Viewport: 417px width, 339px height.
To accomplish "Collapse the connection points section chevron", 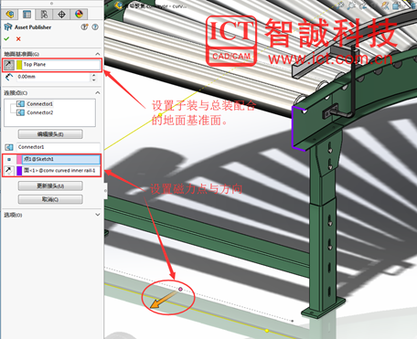I will click(98, 92).
